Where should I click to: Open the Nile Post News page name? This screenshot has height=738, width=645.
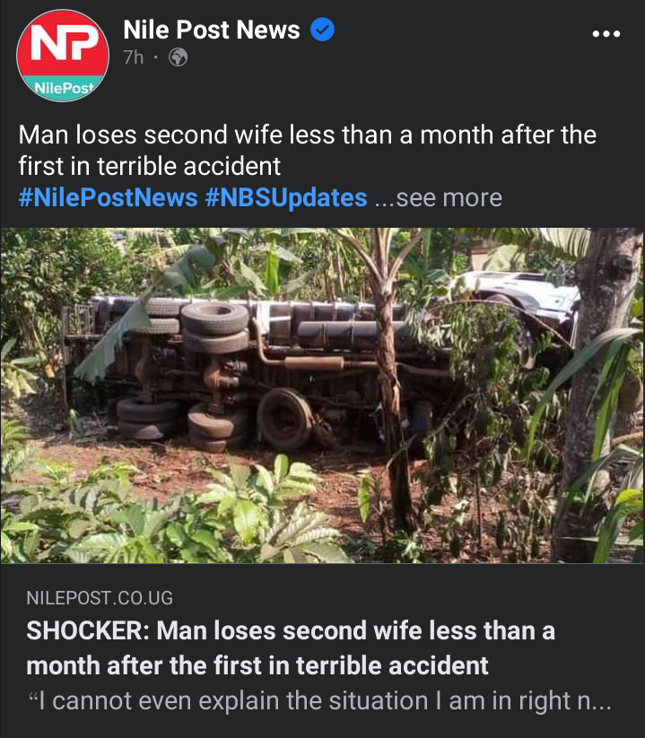212,30
